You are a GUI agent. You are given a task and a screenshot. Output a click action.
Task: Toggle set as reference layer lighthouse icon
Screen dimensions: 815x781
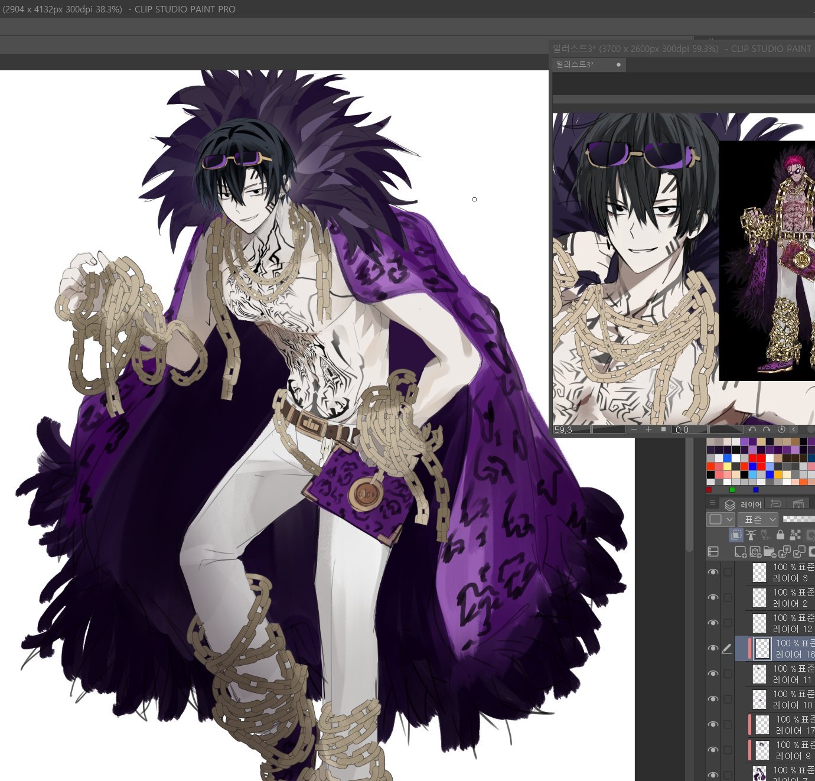click(x=751, y=535)
